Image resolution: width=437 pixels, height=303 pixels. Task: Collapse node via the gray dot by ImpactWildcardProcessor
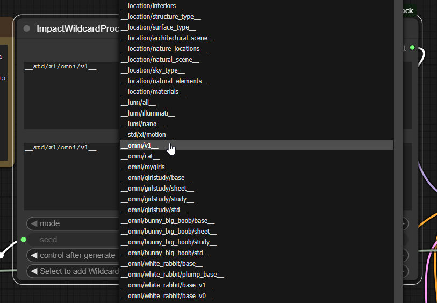(x=27, y=28)
